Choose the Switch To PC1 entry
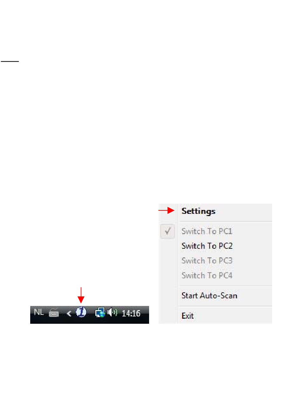This screenshot has height=393, width=302. click(x=207, y=231)
